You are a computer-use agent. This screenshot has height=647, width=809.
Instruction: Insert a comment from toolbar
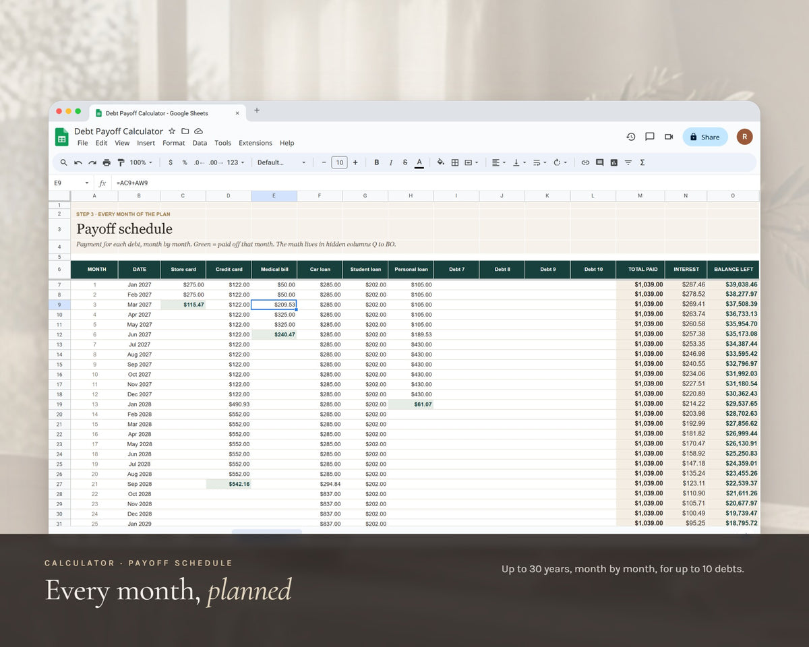599,162
